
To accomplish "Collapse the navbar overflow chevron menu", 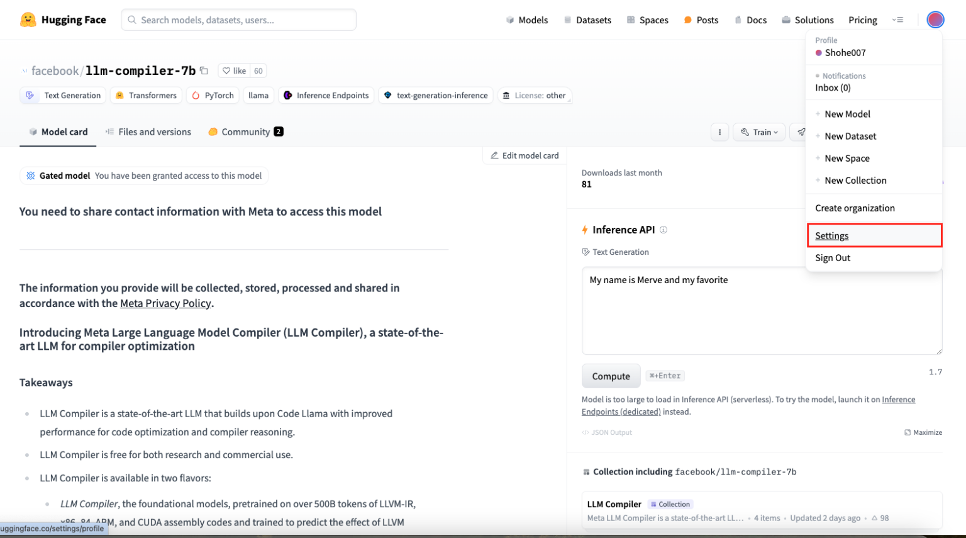I will coord(899,20).
